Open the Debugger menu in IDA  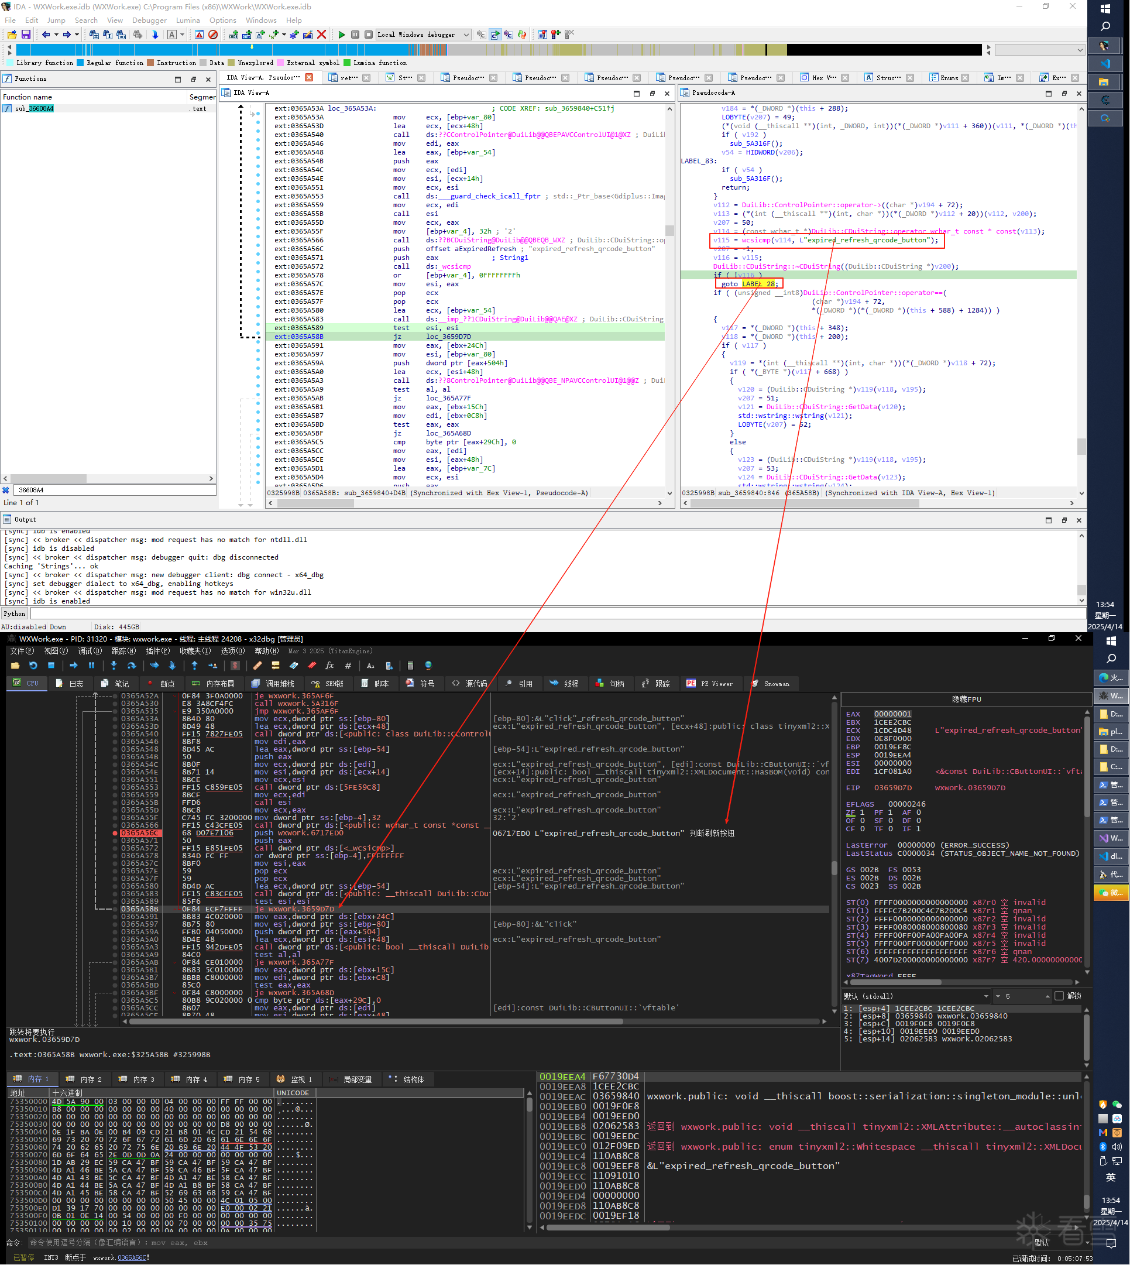149,20
